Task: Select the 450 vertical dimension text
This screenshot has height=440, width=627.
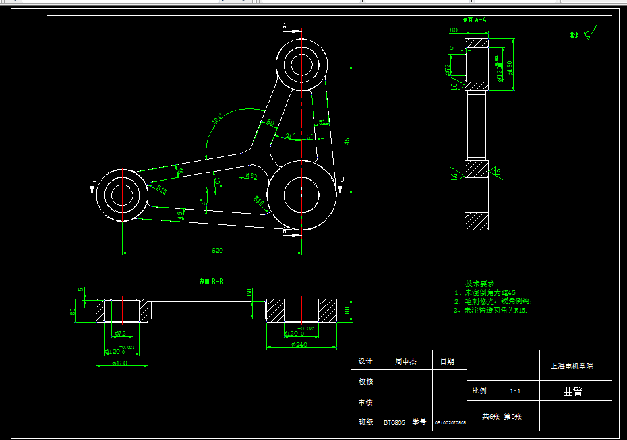Action: (347, 140)
